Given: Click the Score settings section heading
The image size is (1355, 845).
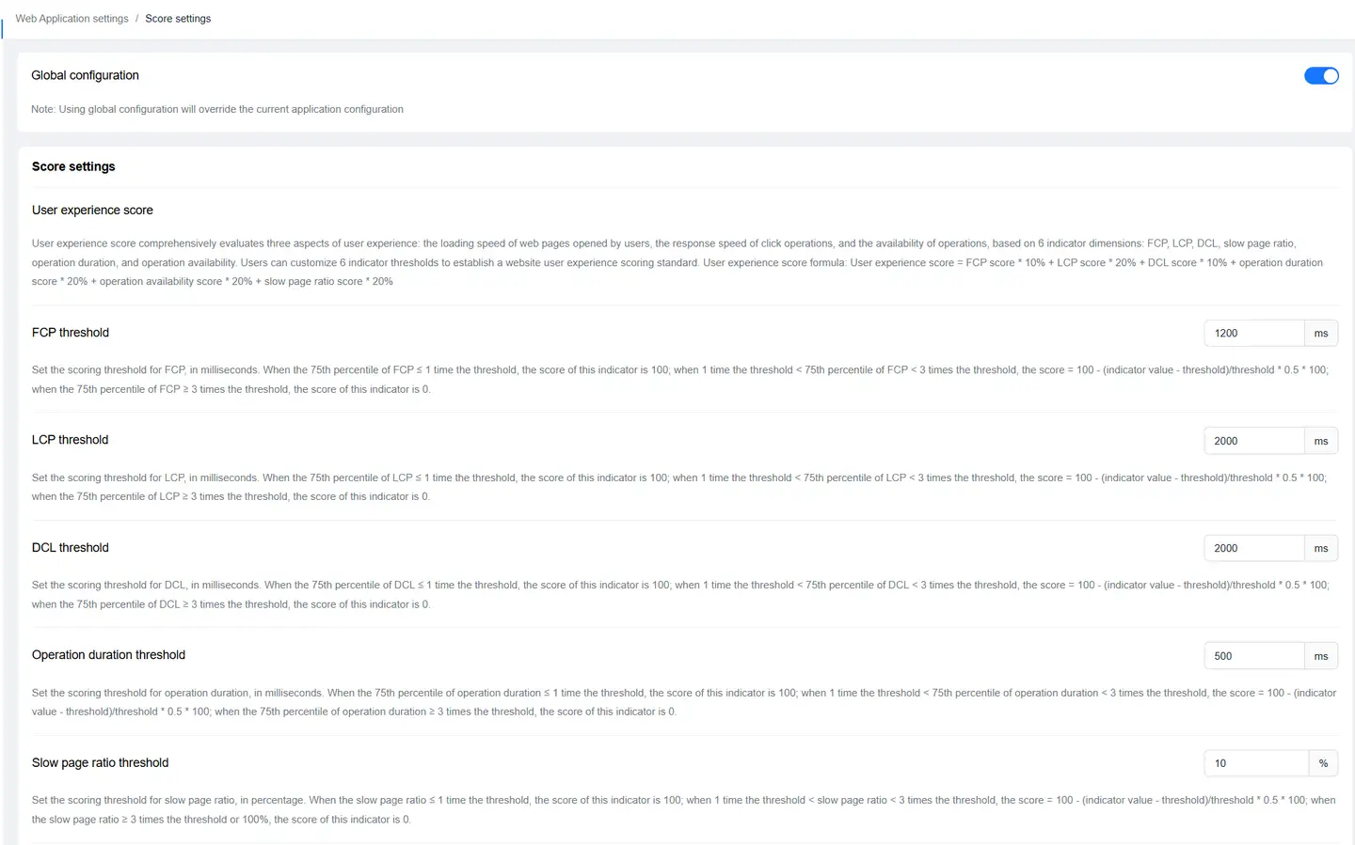Looking at the screenshot, I should pos(73,166).
